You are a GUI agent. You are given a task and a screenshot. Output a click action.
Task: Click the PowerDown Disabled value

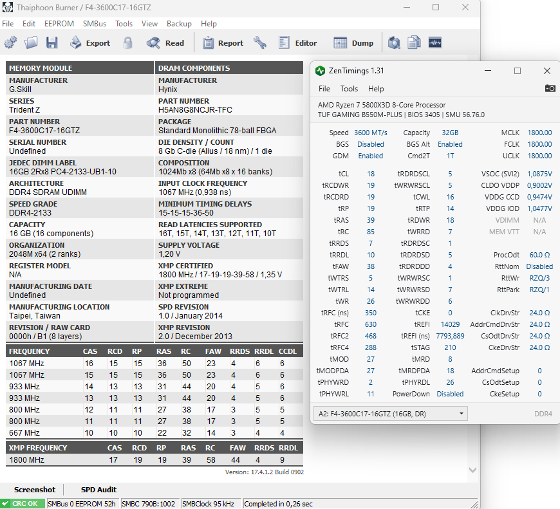[450, 394]
